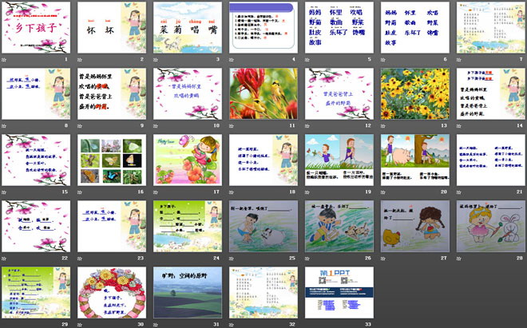Preview animations via the star under slide 11
527x328 pixels.
click(x=232, y=126)
